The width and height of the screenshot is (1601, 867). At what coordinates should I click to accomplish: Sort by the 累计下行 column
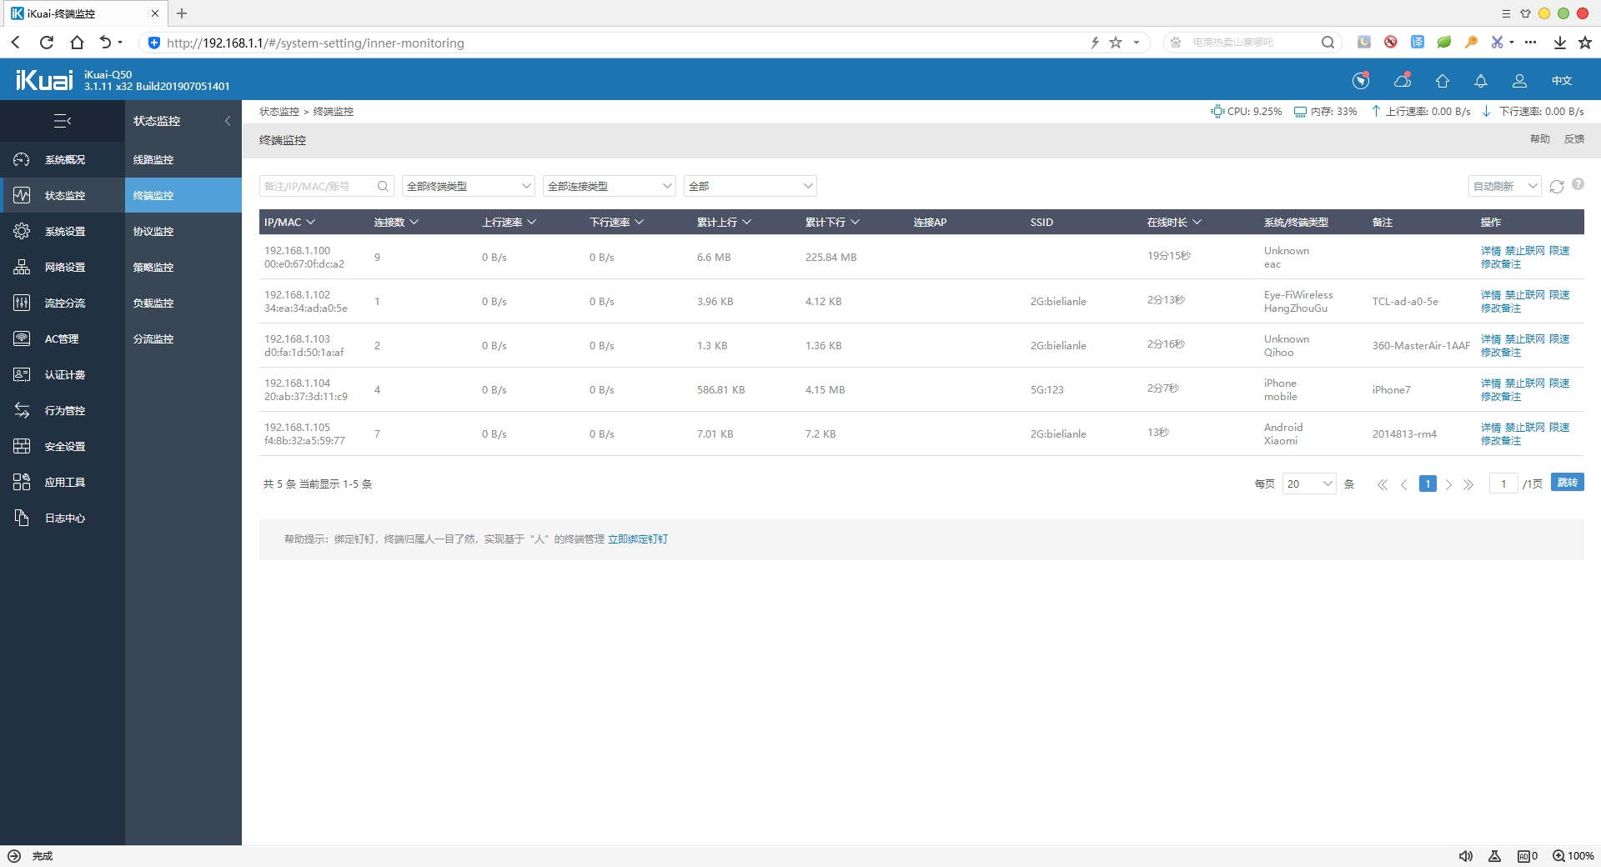click(x=832, y=222)
